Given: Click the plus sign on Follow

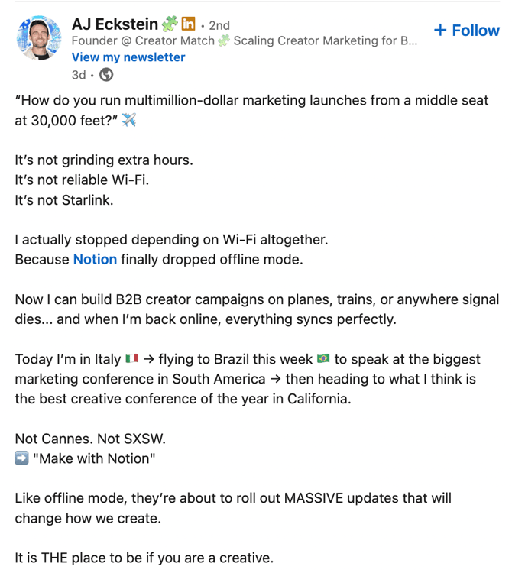Looking at the screenshot, I should pos(440,30).
